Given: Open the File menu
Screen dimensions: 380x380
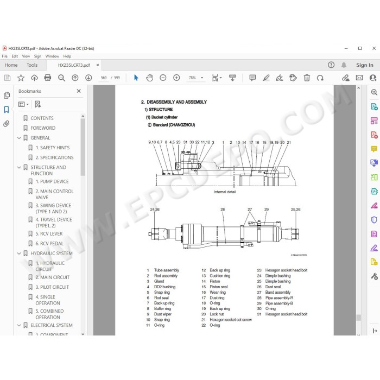Looking at the screenshot, I should point(4,56).
